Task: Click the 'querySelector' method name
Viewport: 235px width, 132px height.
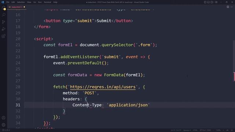Action: point(117,45)
